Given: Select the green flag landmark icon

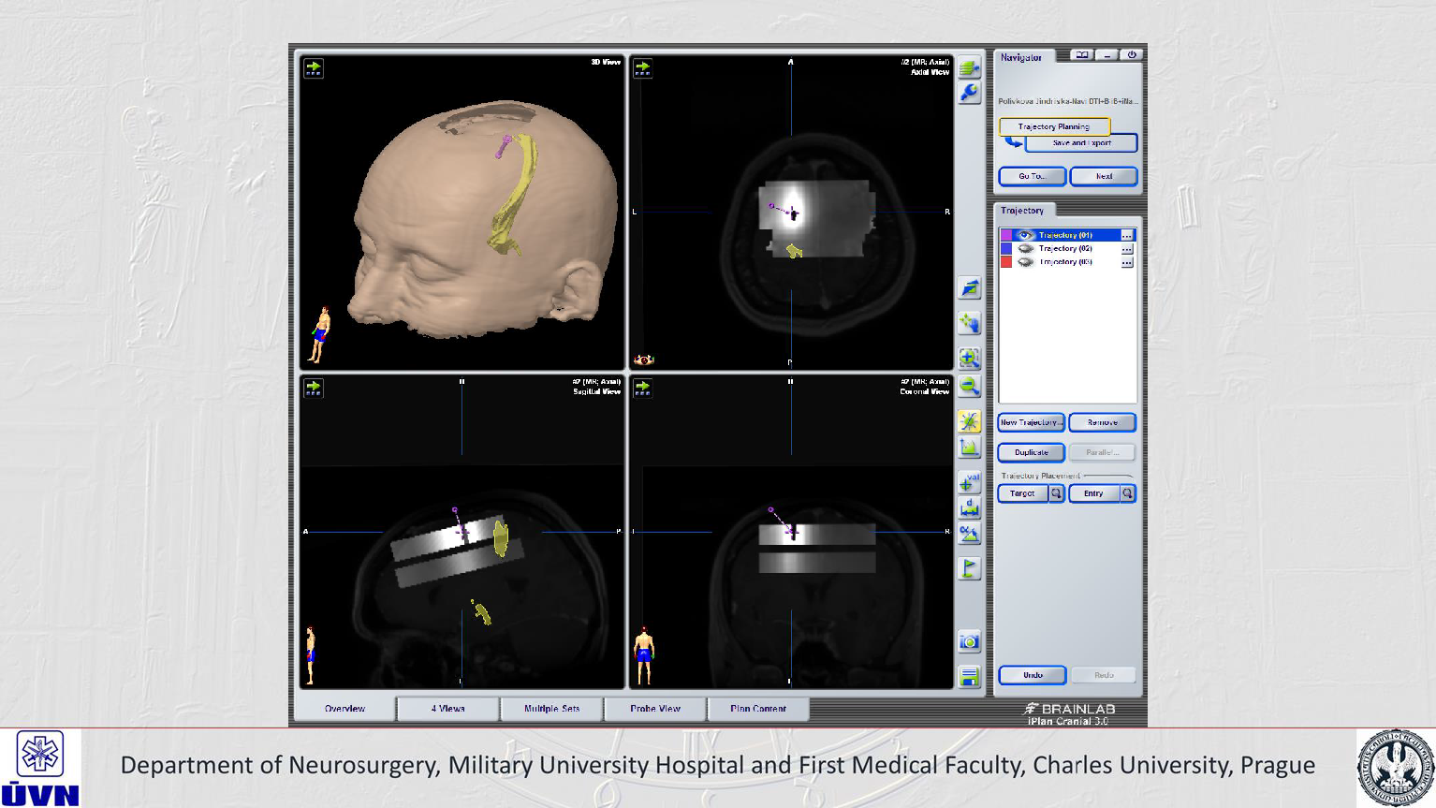Looking at the screenshot, I should point(969,568).
